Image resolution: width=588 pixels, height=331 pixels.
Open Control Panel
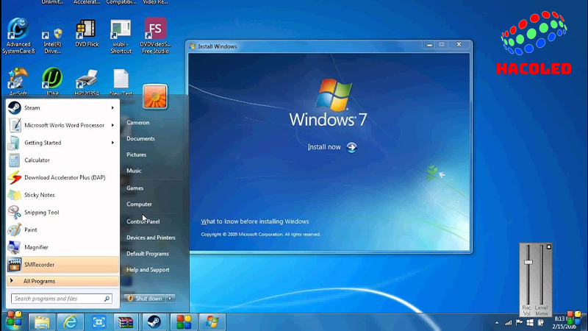click(x=143, y=221)
